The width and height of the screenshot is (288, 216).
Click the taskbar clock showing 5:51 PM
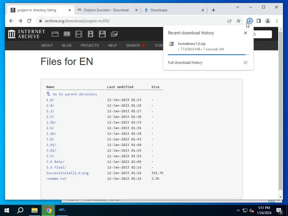click(x=264, y=210)
